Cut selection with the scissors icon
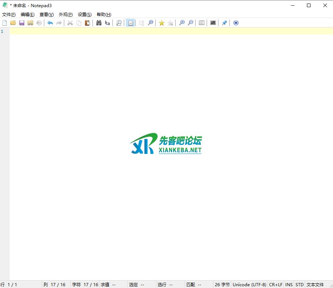Image resolution: width=333 pixels, height=288 pixels. (x=70, y=23)
